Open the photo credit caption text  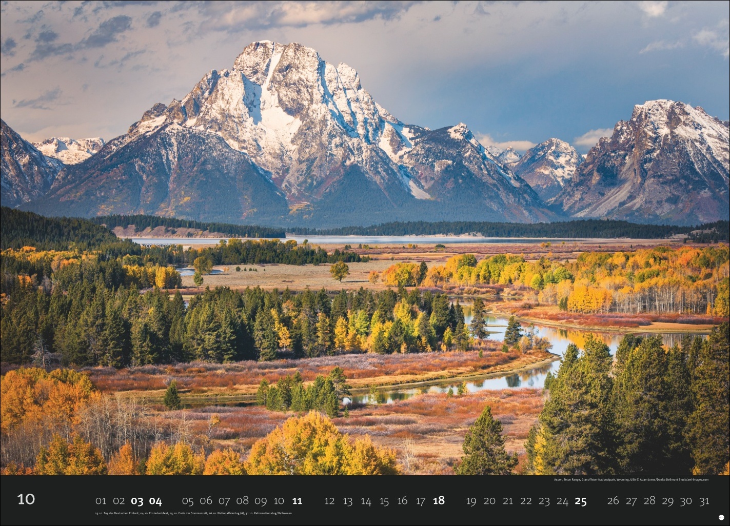[630, 480]
